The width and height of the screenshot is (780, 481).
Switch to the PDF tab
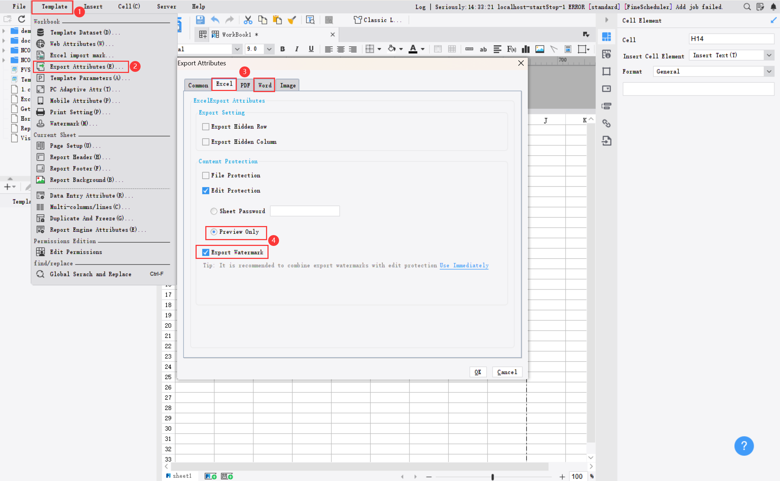pos(245,85)
